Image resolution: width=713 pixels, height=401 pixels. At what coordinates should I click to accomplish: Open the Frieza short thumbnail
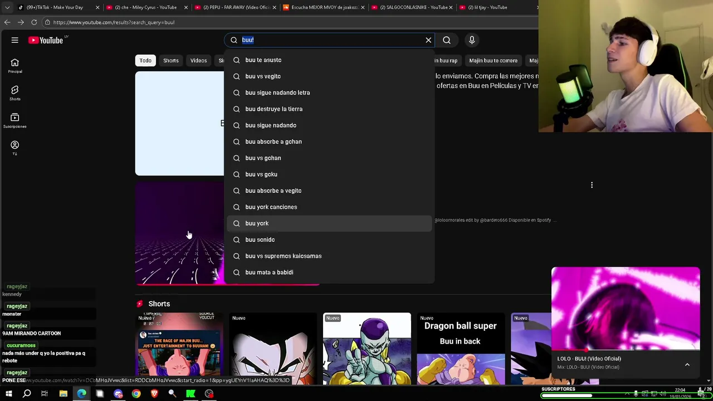367,349
